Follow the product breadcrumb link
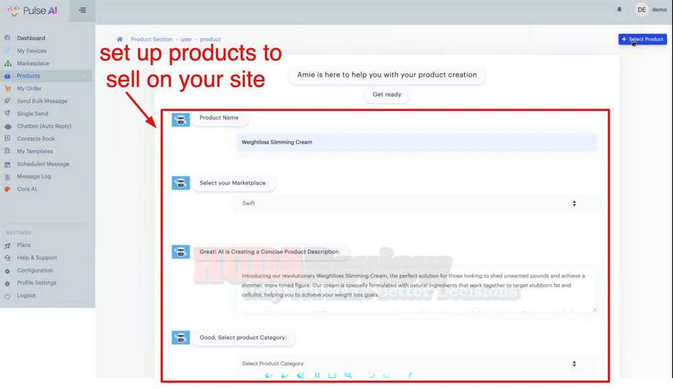This screenshot has height=389, width=673. point(210,39)
